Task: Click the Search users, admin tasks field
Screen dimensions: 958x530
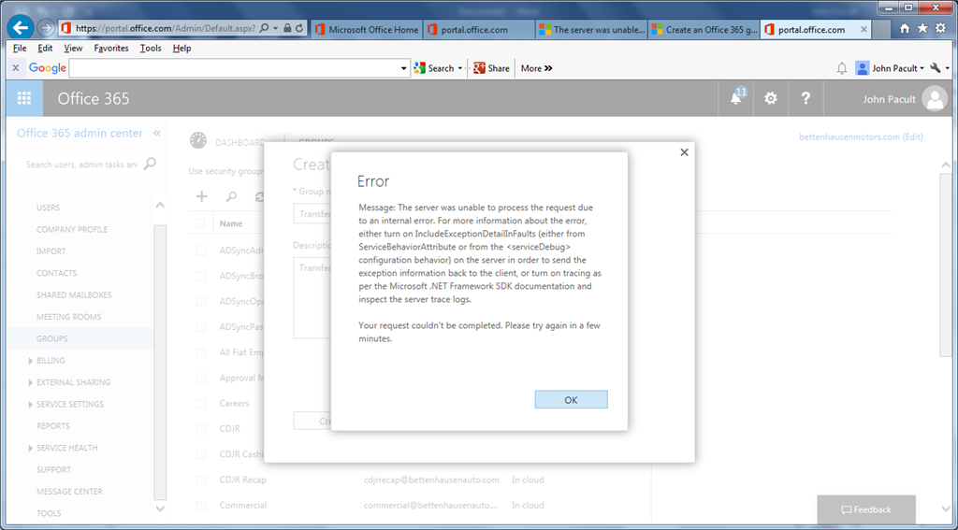Action: (80, 165)
